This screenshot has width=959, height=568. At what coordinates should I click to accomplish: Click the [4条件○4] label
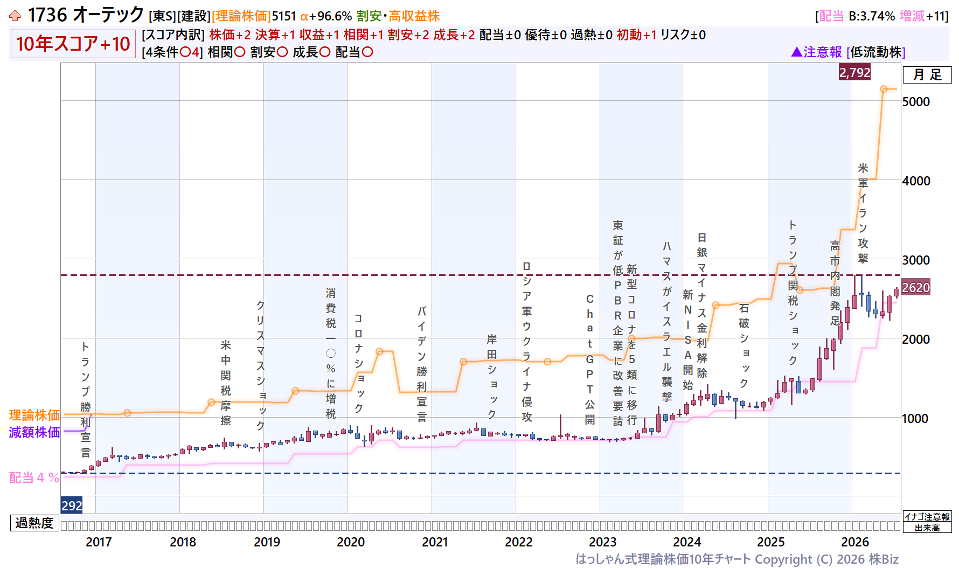tap(172, 52)
